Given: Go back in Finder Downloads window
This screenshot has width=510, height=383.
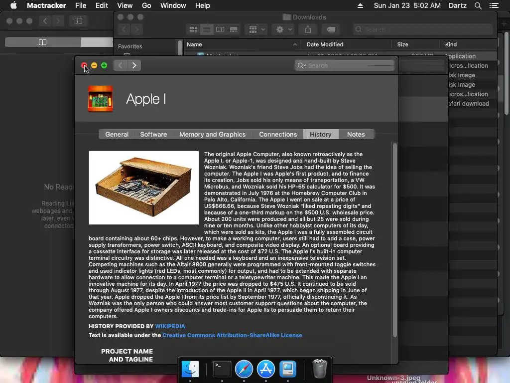Looking at the screenshot, I should coord(124,29).
